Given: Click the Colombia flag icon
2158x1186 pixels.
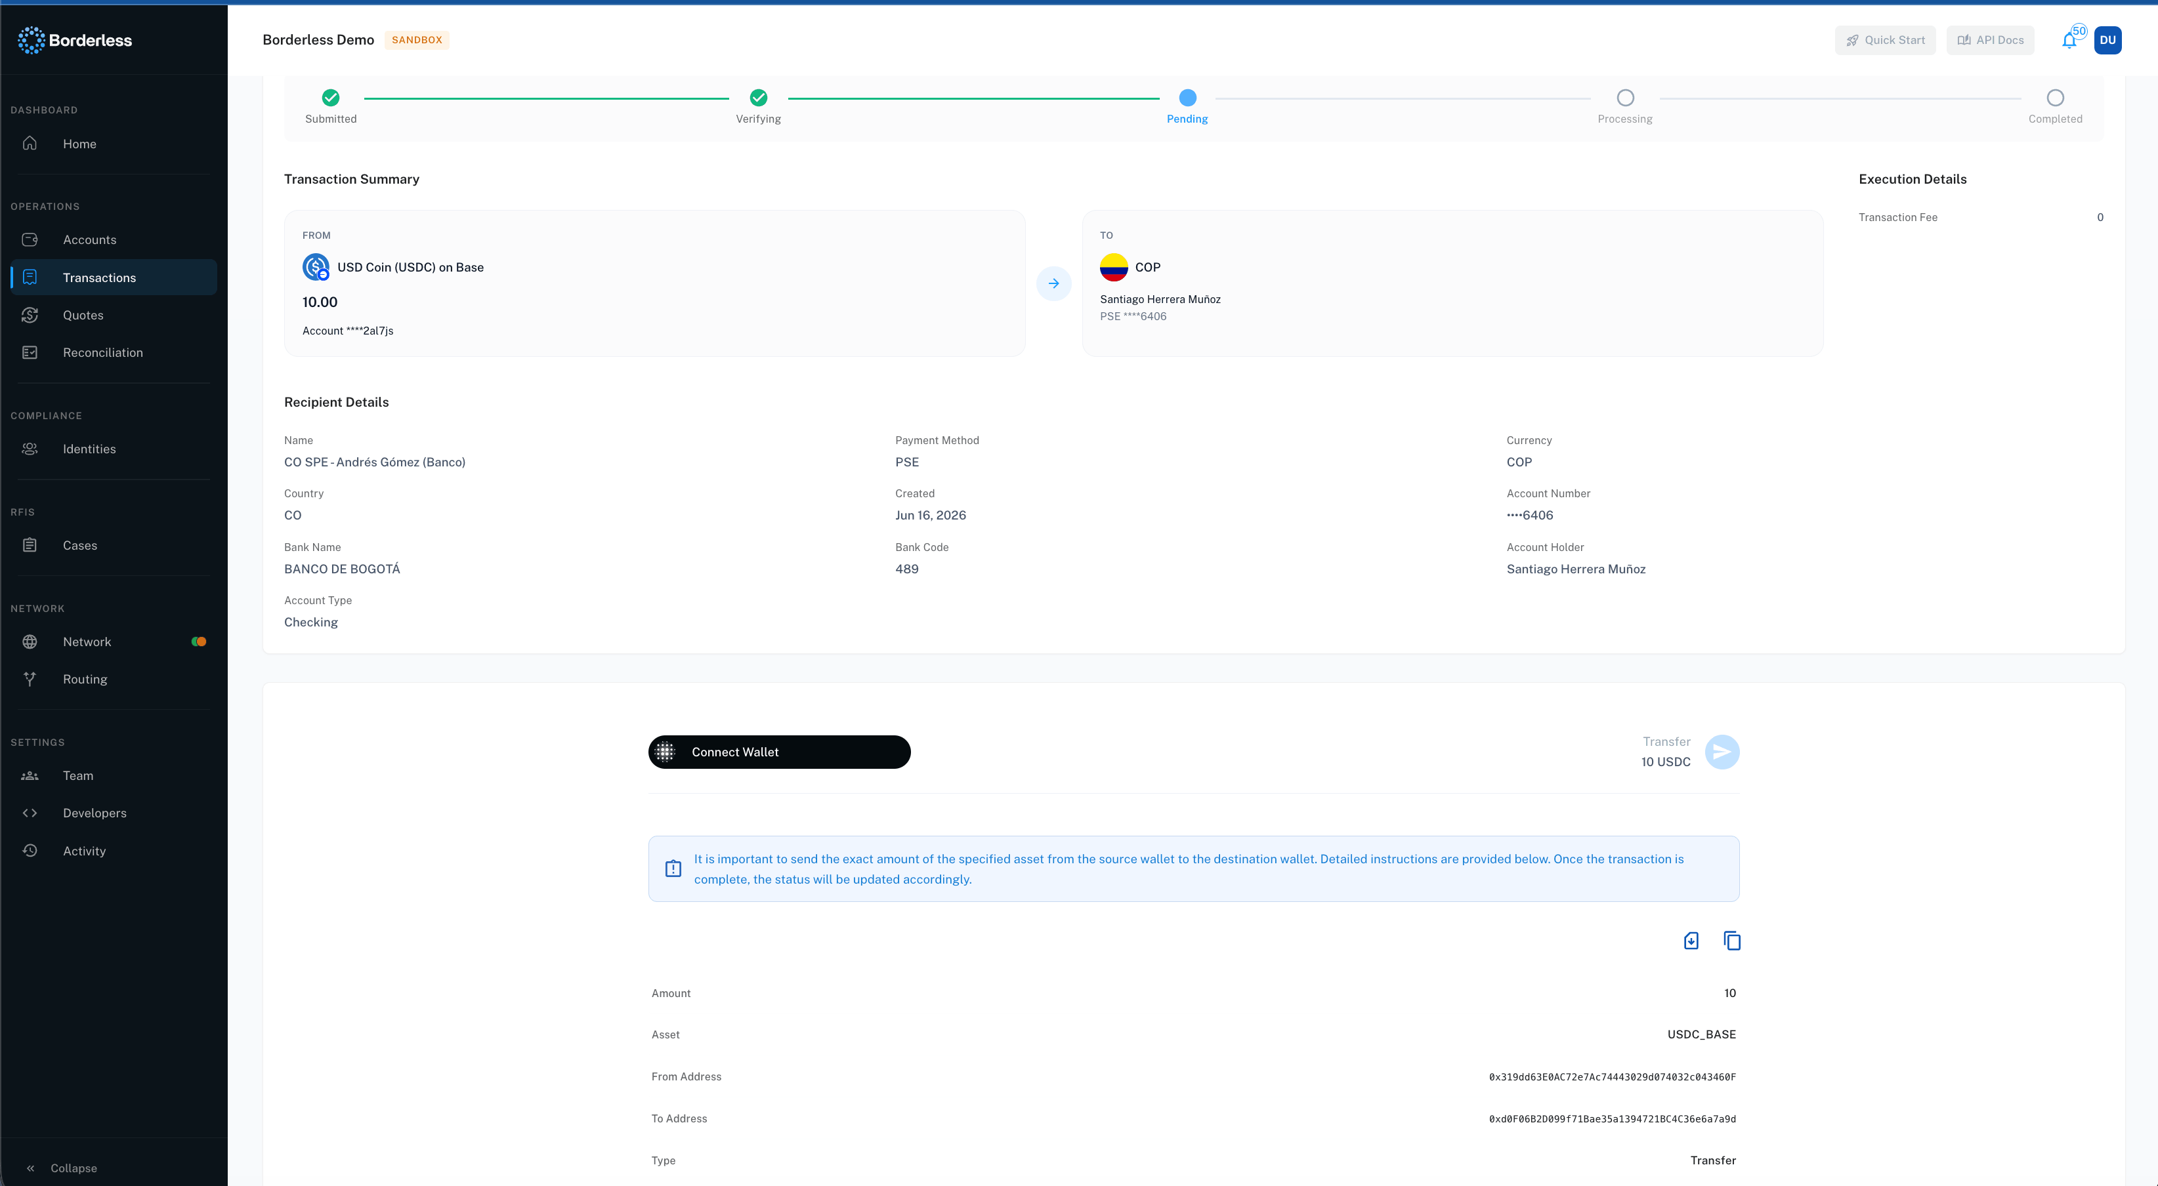Looking at the screenshot, I should [x=1113, y=267].
